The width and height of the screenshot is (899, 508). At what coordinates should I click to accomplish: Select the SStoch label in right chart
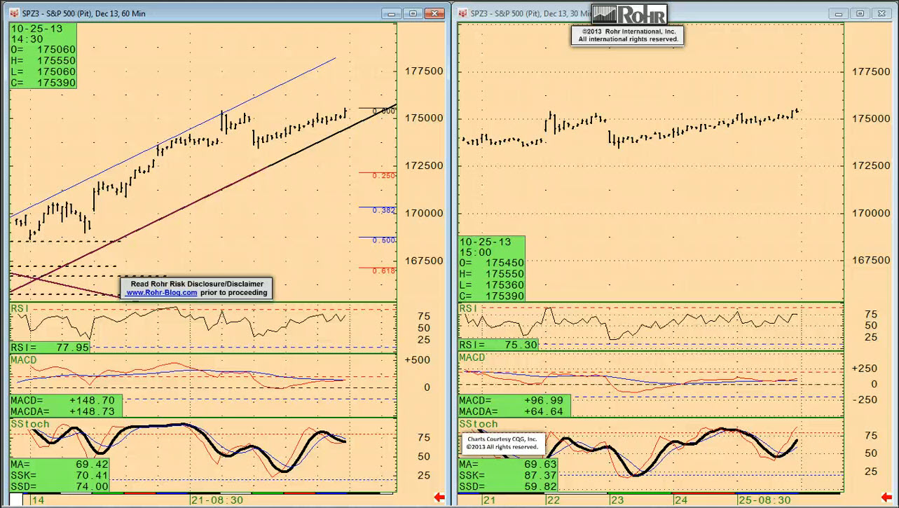pos(478,424)
